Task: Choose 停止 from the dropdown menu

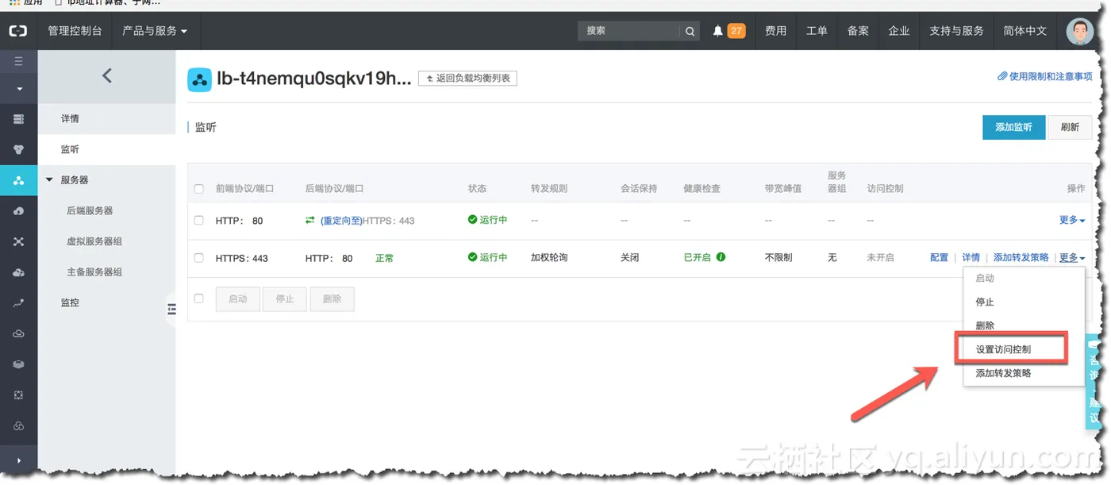Action: coord(1024,302)
